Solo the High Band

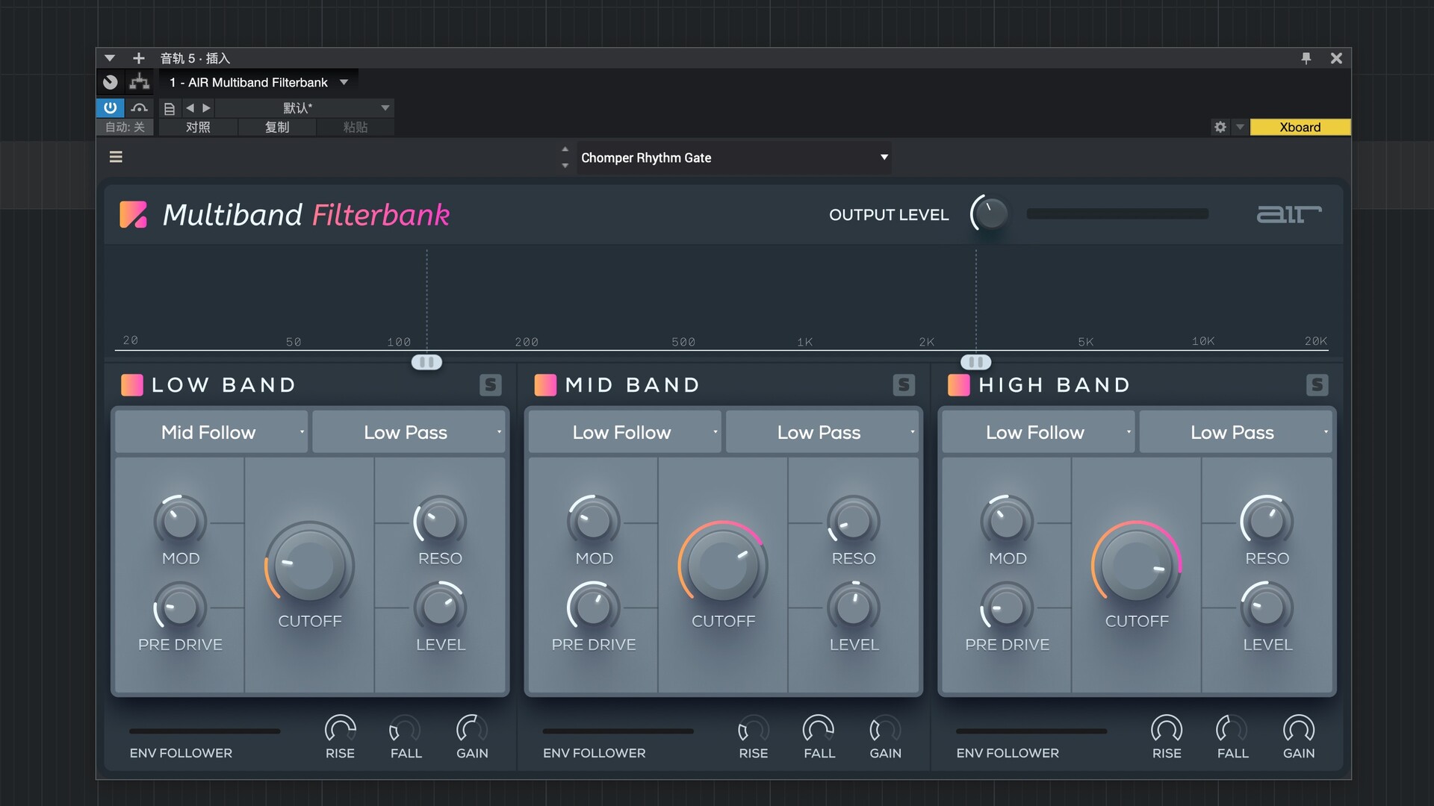(1317, 385)
